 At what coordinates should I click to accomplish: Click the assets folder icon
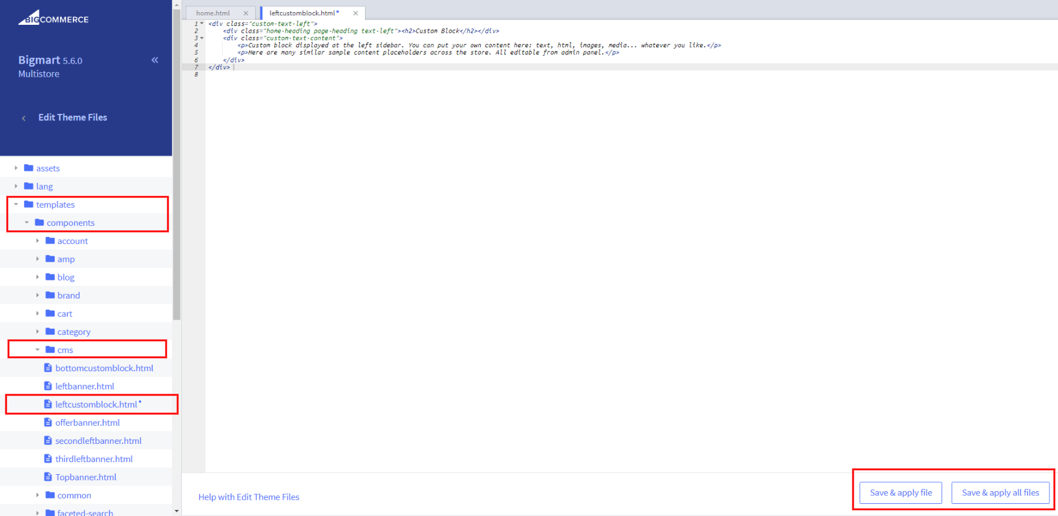pos(28,168)
